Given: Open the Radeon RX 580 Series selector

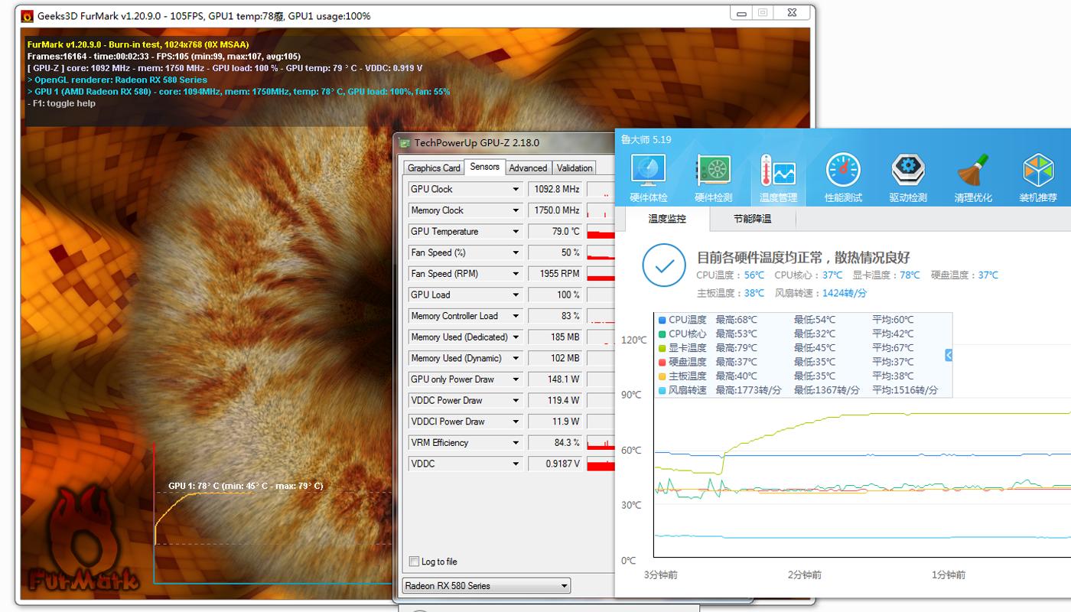Looking at the screenshot, I should point(487,586).
